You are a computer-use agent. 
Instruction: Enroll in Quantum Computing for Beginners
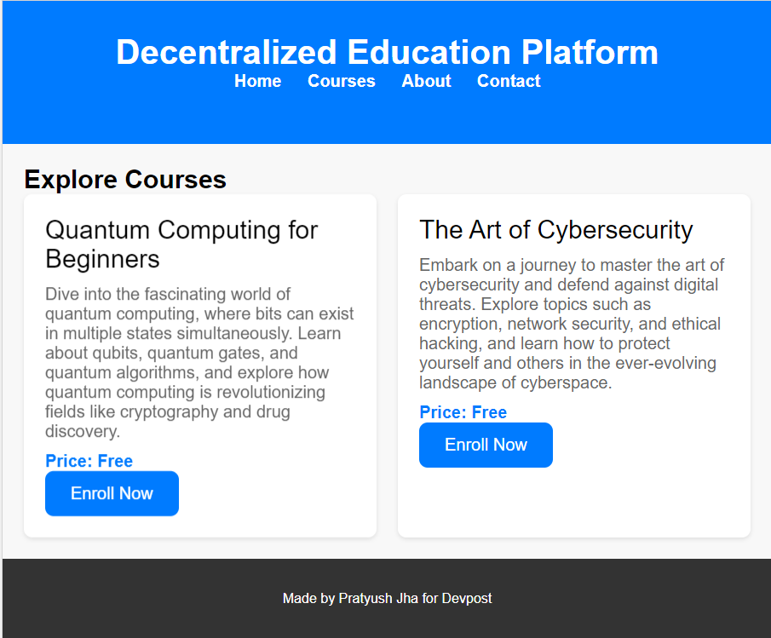pos(112,493)
